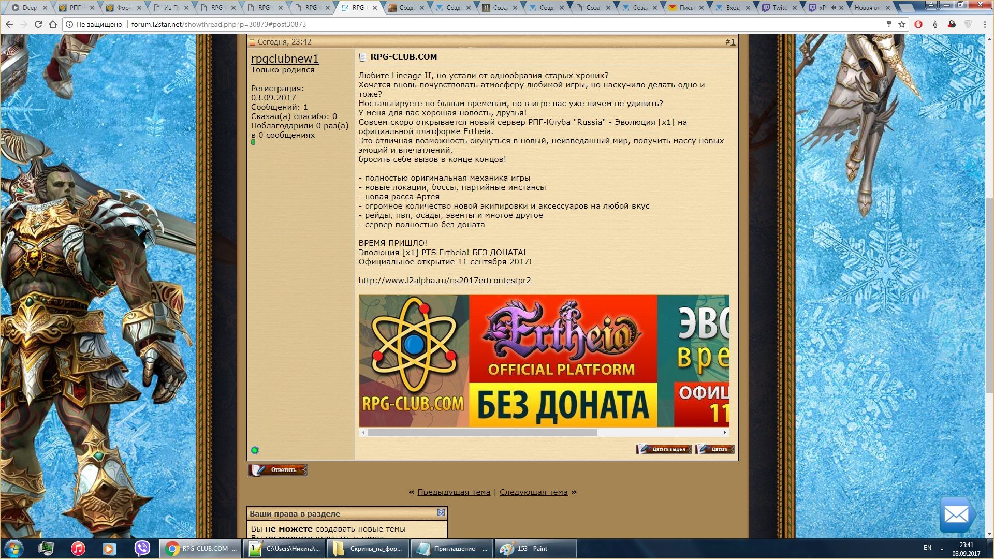The width and height of the screenshot is (994, 559).
Task: Click the Ertheia Official Platform banner image
Action: 544,361
